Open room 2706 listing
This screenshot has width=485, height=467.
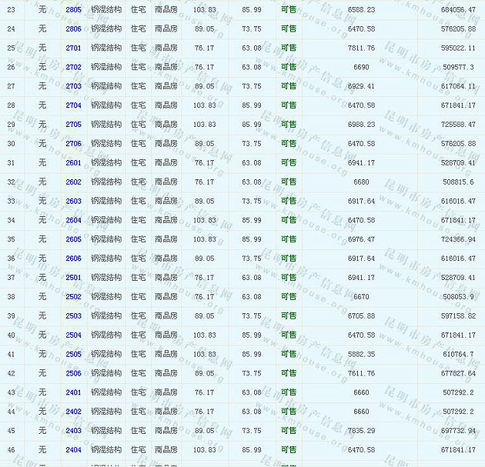(73, 144)
